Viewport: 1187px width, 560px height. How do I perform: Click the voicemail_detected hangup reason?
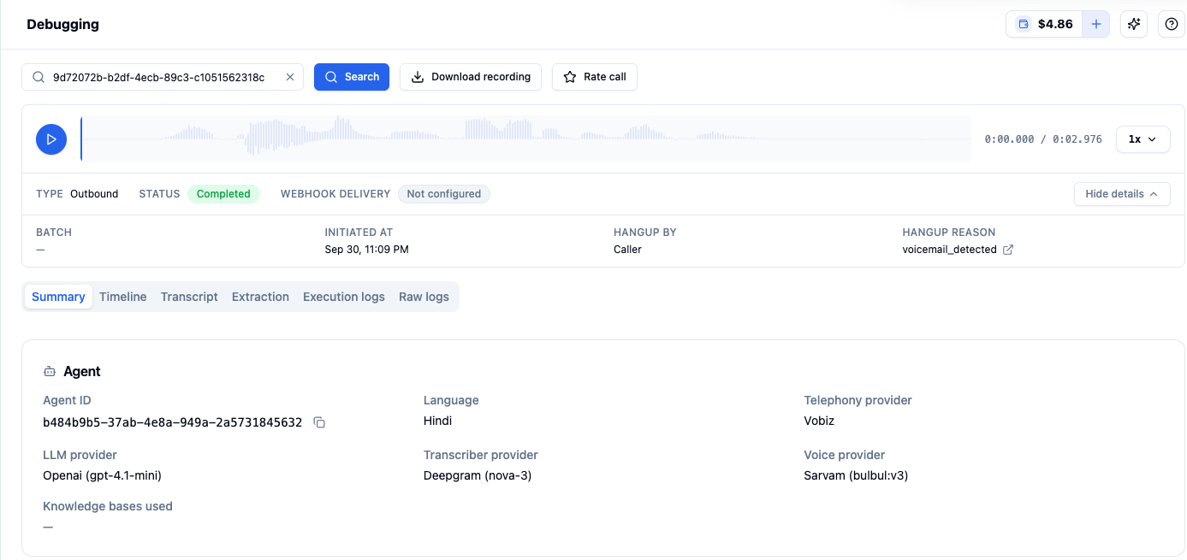pyautogui.click(x=949, y=250)
